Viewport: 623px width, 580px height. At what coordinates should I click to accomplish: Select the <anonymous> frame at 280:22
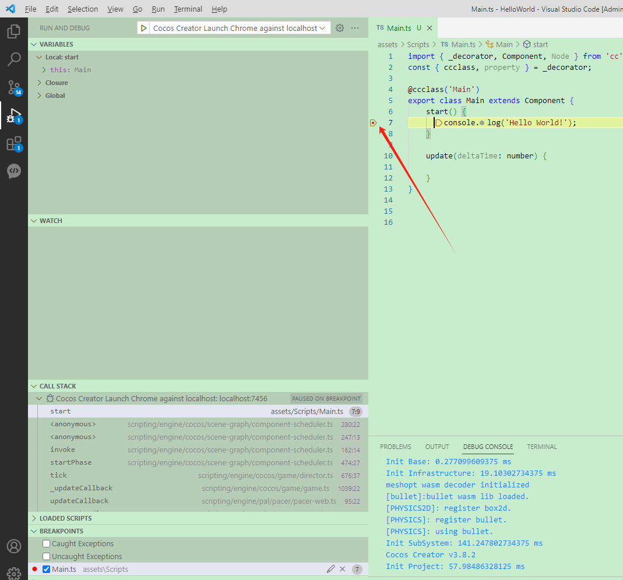click(x=198, y=424)
